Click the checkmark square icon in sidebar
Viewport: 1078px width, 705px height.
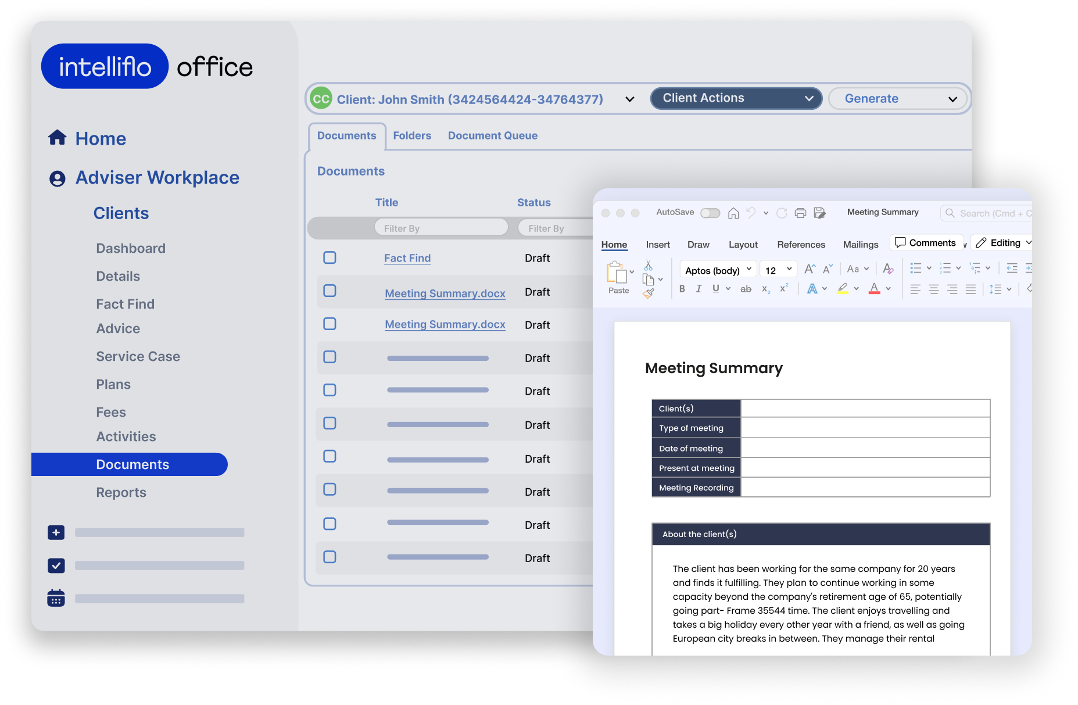click(56, 566)
